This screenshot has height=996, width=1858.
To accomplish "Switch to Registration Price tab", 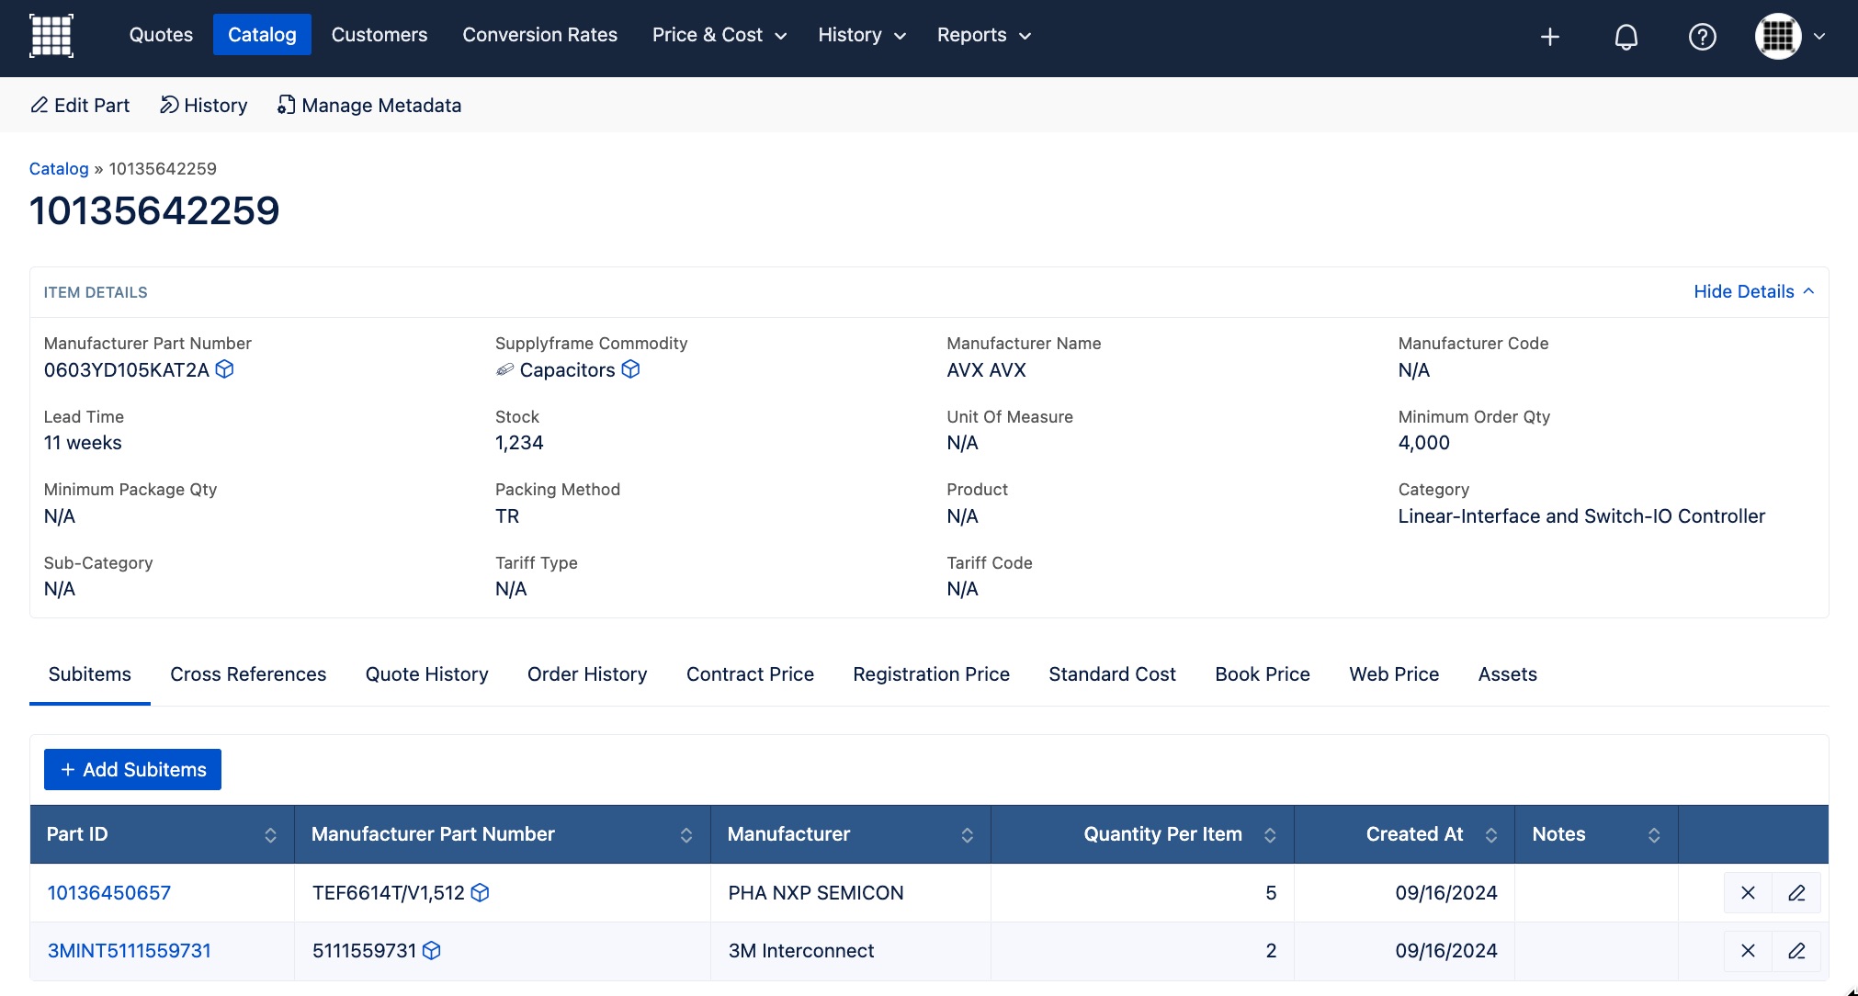I will pyautogui.click(x=931, y=674).
